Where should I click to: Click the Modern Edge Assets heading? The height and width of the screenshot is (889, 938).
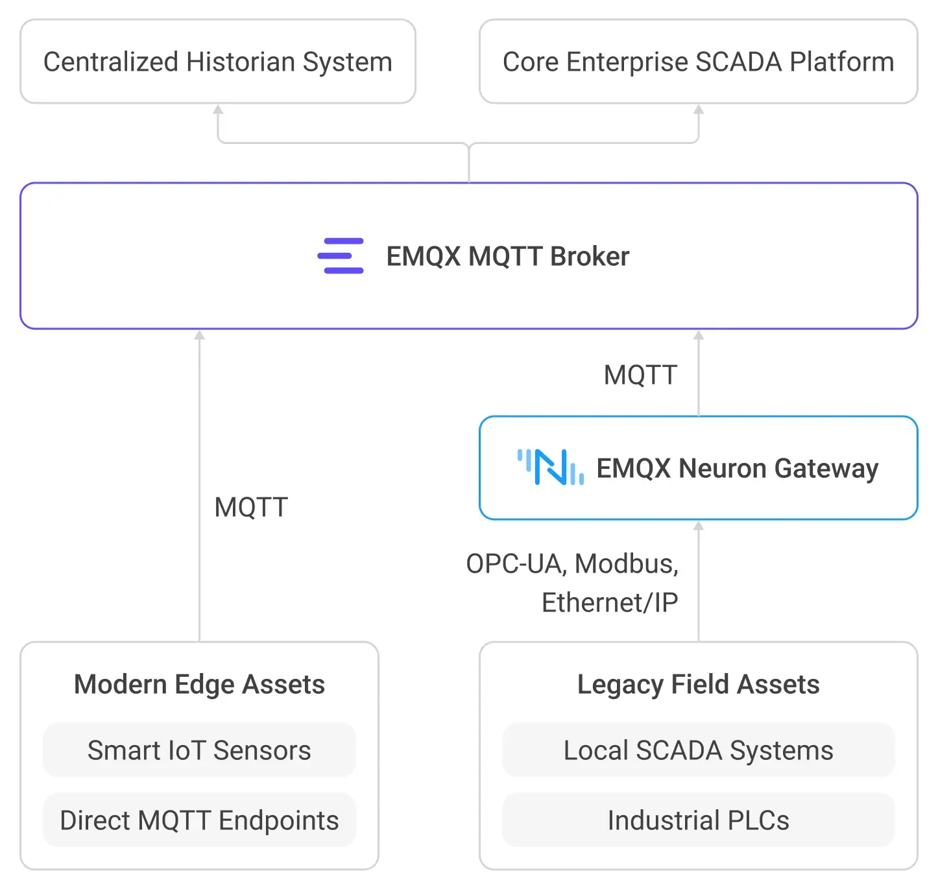(199, 685)
